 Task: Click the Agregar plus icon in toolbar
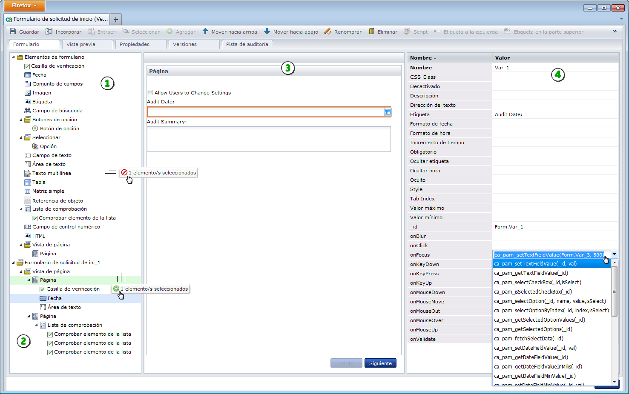click(169, 31)
